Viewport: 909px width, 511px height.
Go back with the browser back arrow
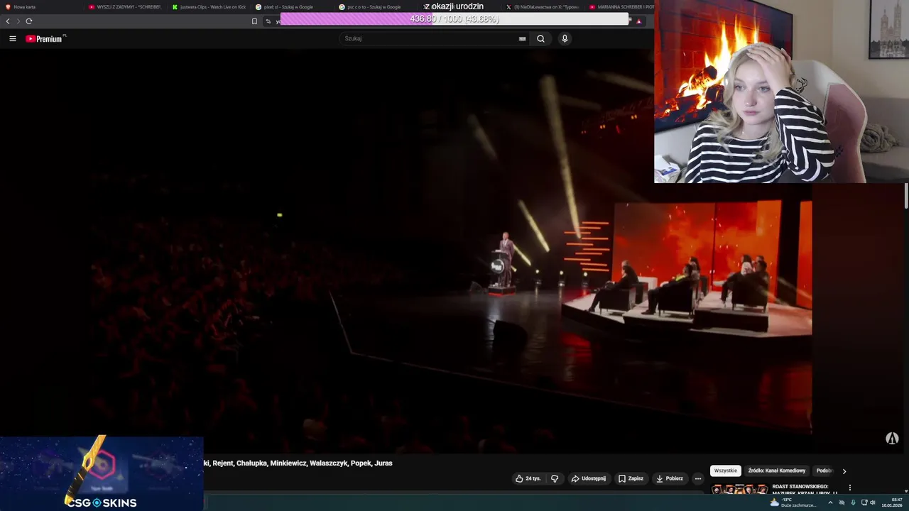pyautogui.click(x=8, y=21)
